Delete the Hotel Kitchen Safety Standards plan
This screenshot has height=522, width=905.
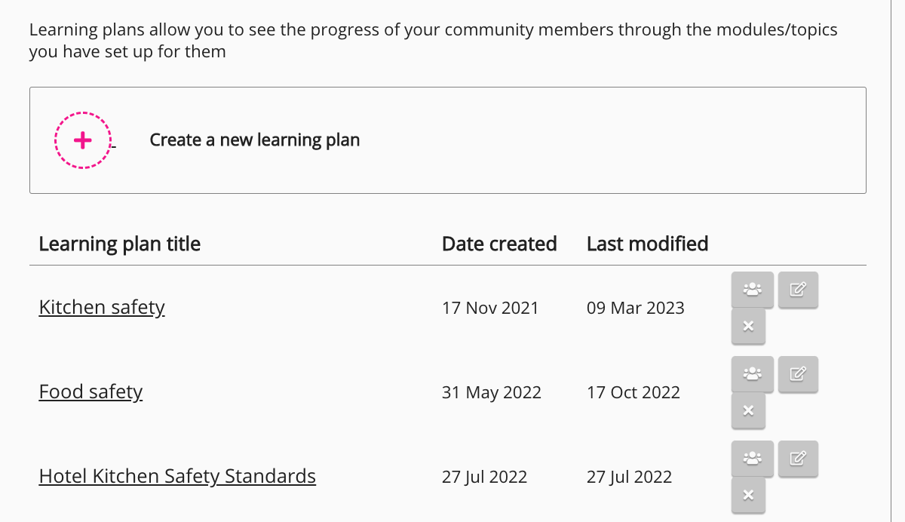[748, 496]
